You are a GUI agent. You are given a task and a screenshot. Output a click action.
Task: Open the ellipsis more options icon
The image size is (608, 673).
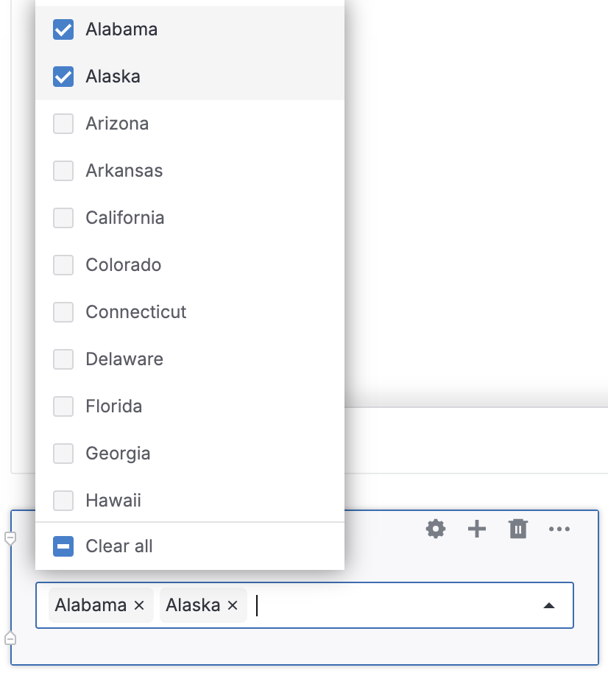pyautogui.click(x=559, y=529)
